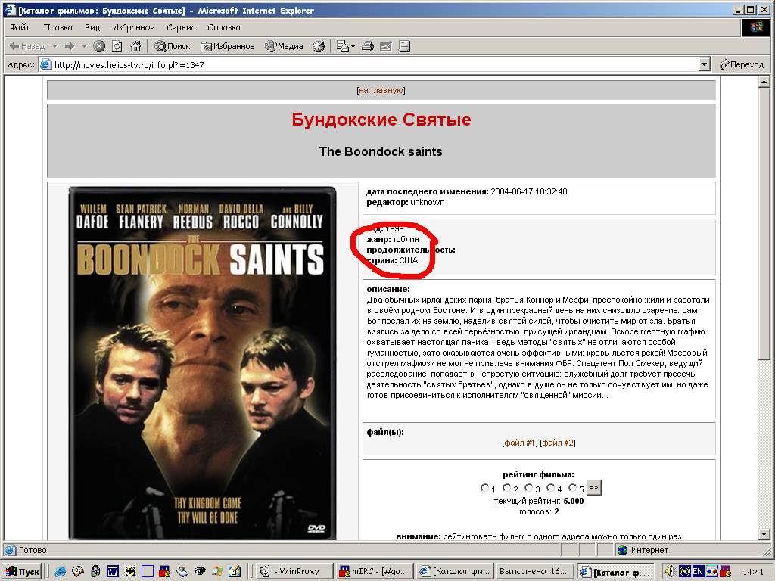Select rating 1 radio button
Image resolution: width=775 pixels, height=581 pixels.
(484, 488)
